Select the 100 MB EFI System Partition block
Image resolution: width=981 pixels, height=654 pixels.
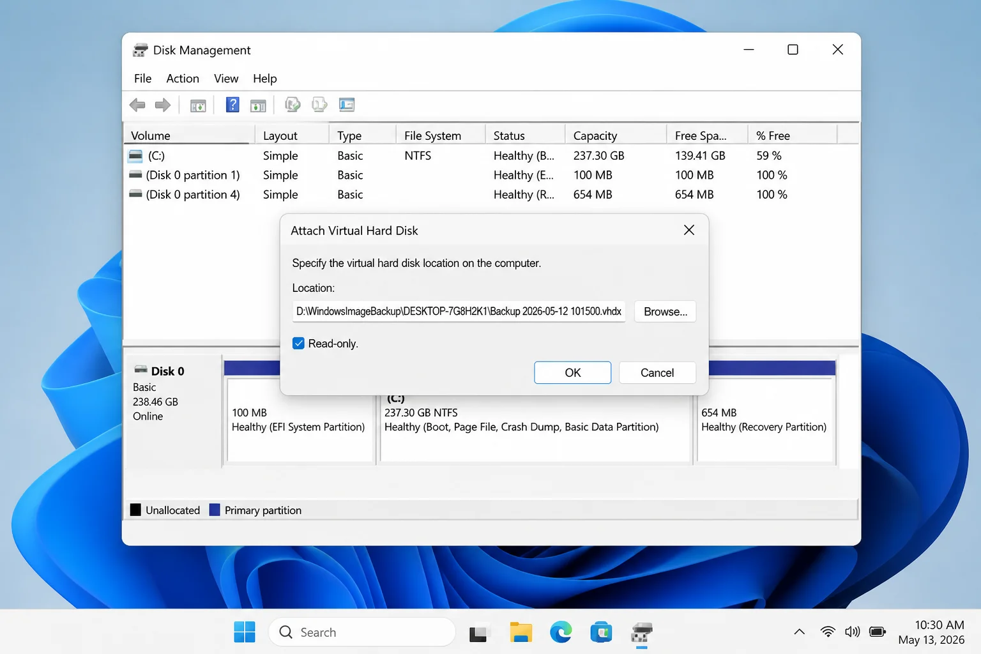tap(300, 420)
